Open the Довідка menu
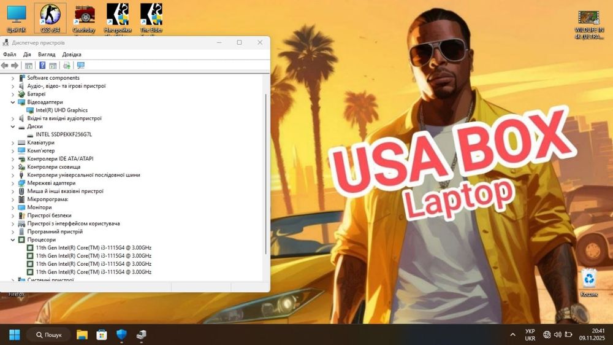This screenshot has width=613, height=345. coord(72,55)
